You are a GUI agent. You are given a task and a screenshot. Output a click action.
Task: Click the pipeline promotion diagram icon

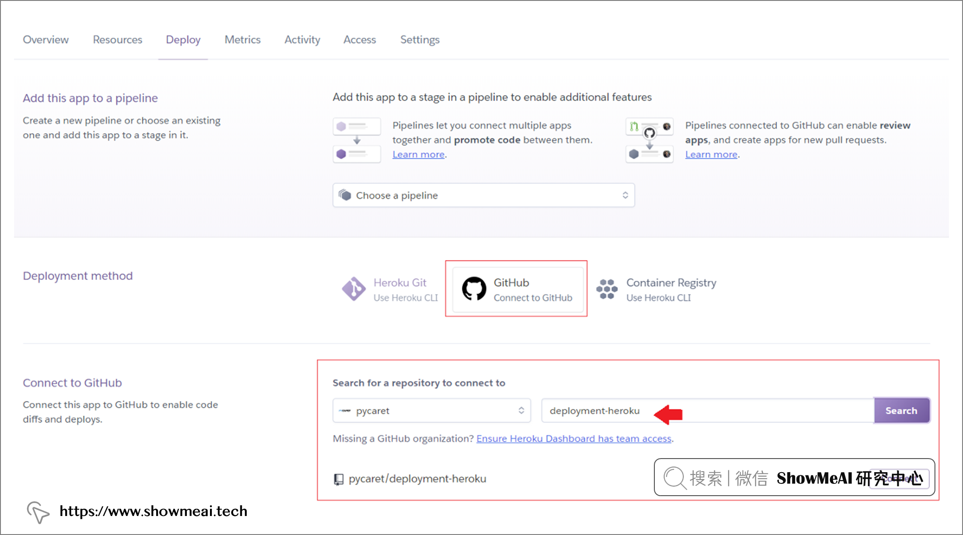point(357,140)
